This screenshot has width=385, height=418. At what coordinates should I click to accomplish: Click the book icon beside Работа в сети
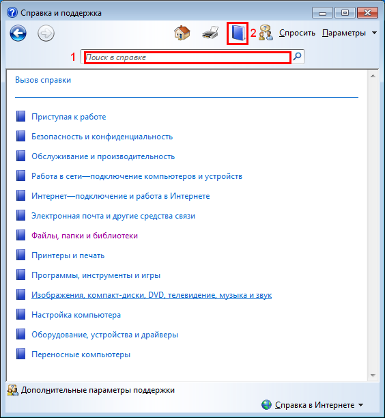[x=20, y=176]
